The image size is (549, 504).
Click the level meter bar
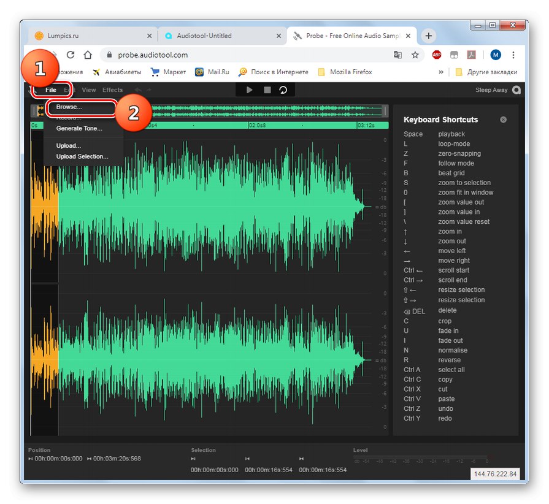(420, 457)
